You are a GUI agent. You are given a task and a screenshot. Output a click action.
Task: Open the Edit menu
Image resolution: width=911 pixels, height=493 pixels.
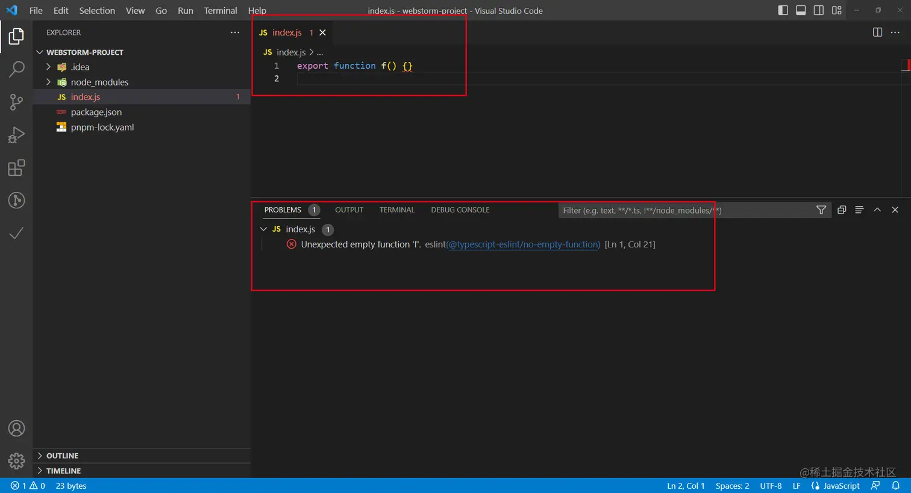click(61, 10)
